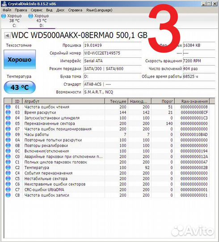Viewport: 219px width, 242px height.
Task: Select the CRC-ошибки UltraDMA row
Action: pyautogui.click(x=107, y=190)
